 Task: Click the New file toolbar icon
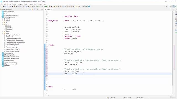(1, 7)
